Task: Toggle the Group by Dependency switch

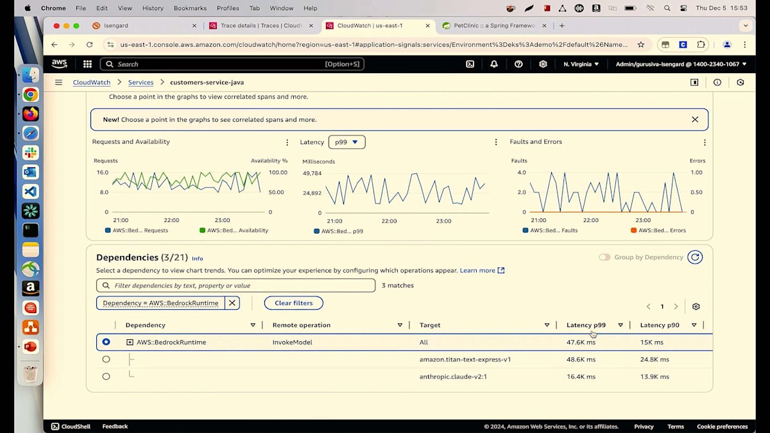Action: tap(604, 257)
